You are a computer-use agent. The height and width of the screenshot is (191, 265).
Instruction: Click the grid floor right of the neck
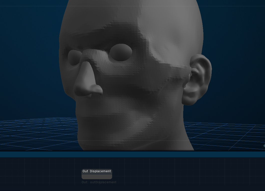click(x=225, y=135)
